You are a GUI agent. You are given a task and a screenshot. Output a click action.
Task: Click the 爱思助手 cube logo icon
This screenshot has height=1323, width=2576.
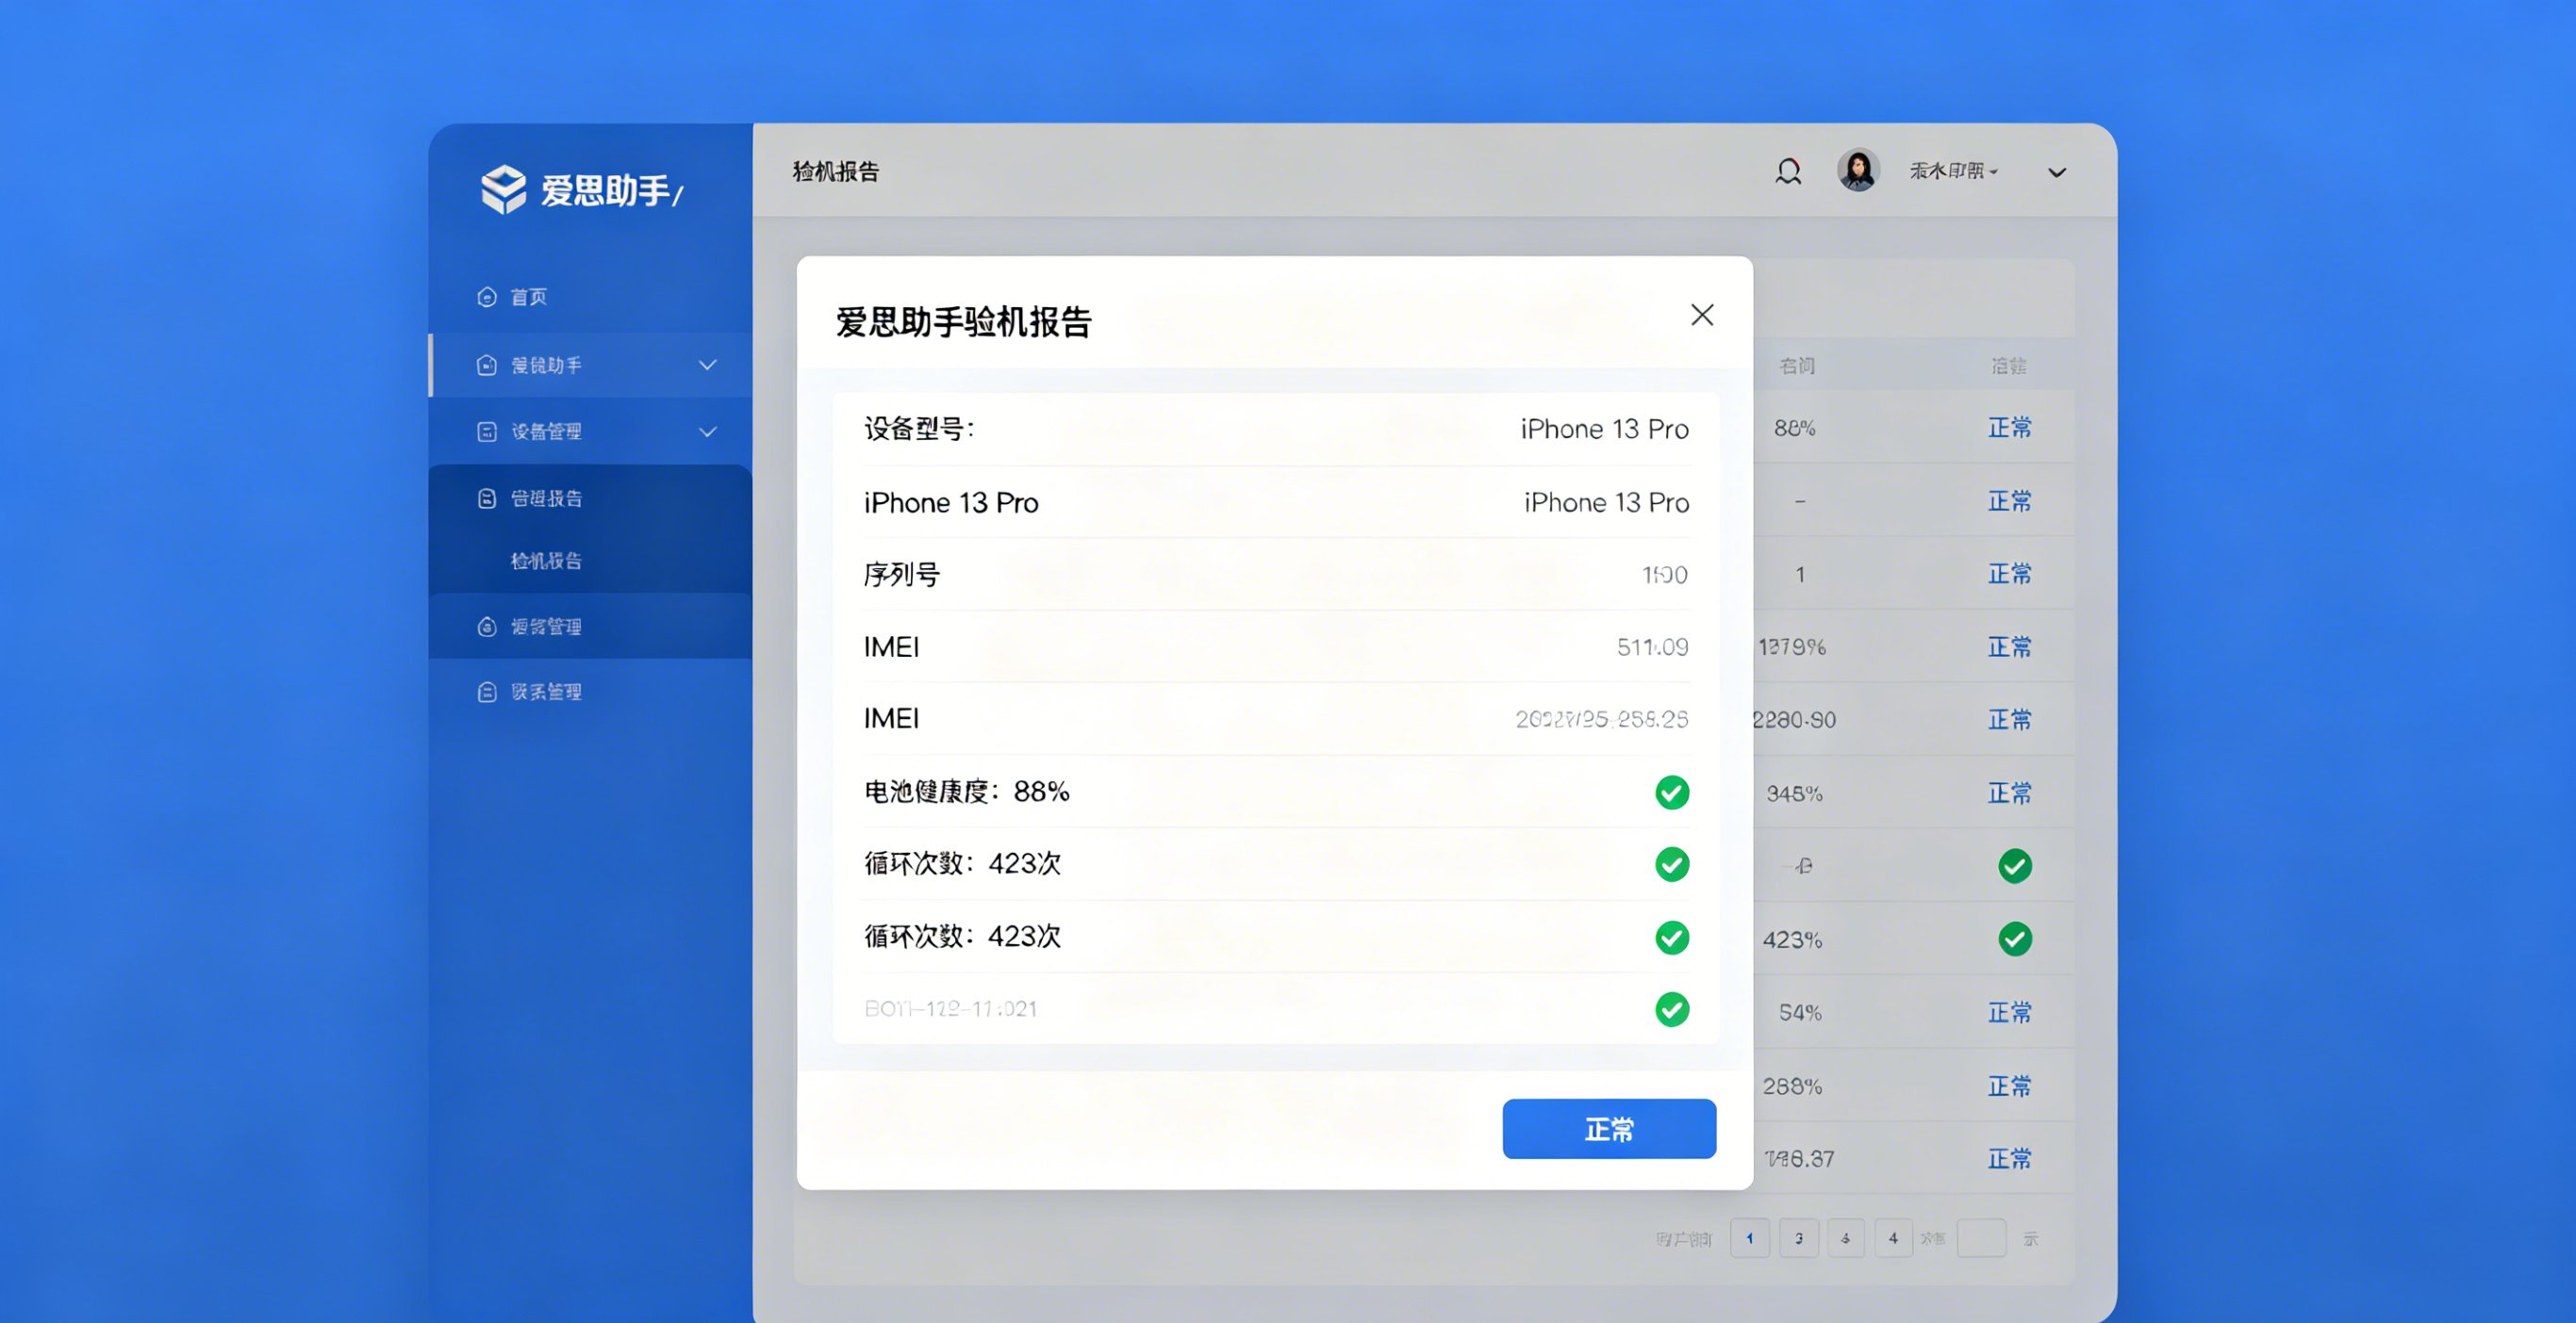point(503,188)
